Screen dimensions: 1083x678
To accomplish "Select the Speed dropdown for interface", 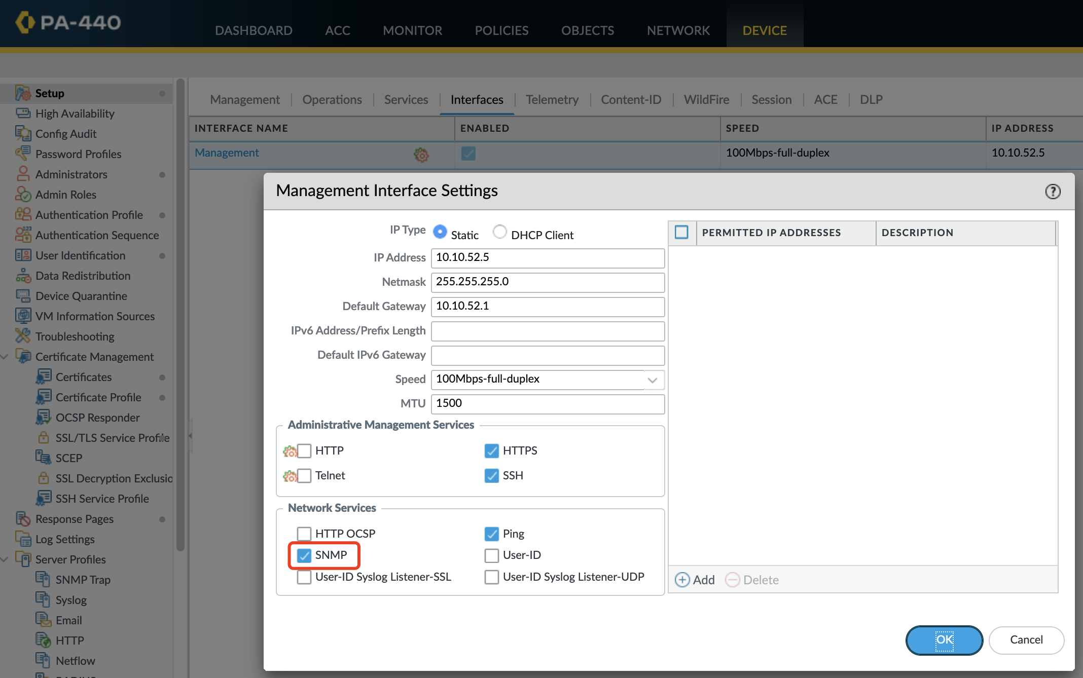I will [x=547, y=379].
